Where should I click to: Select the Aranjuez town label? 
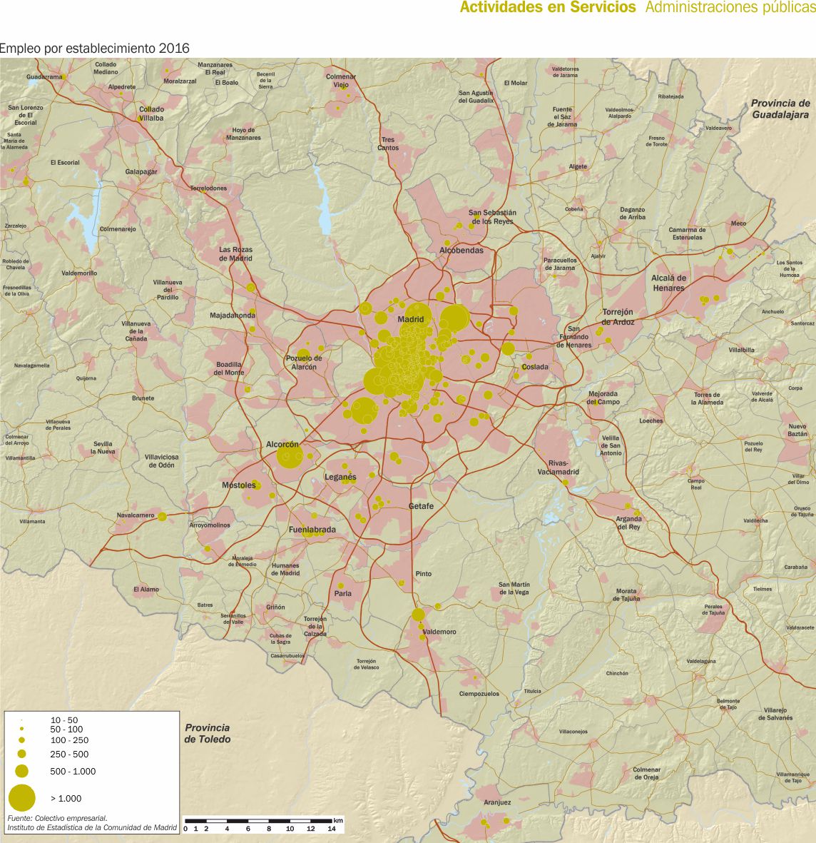(497, 802)
